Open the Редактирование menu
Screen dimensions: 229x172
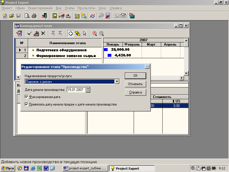(40, 8)
